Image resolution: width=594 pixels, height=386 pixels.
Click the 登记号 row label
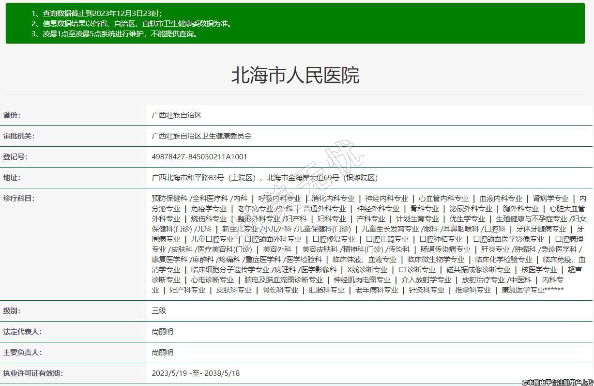15,157
